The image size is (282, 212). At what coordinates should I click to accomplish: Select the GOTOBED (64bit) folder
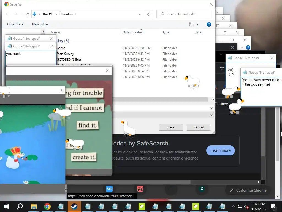click(69, 60)
